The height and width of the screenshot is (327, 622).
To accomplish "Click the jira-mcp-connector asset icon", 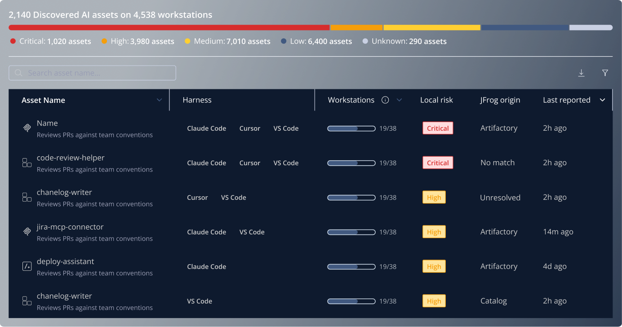I will (27, 232).
